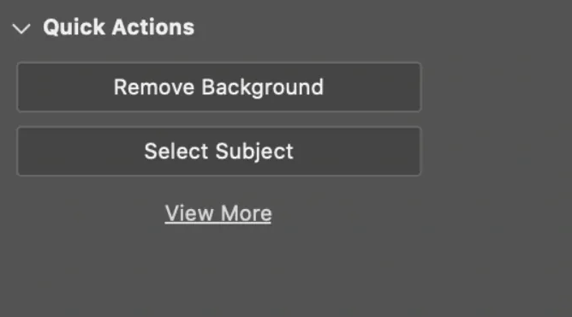Follow the underlined View More text

tap(218, 213)
